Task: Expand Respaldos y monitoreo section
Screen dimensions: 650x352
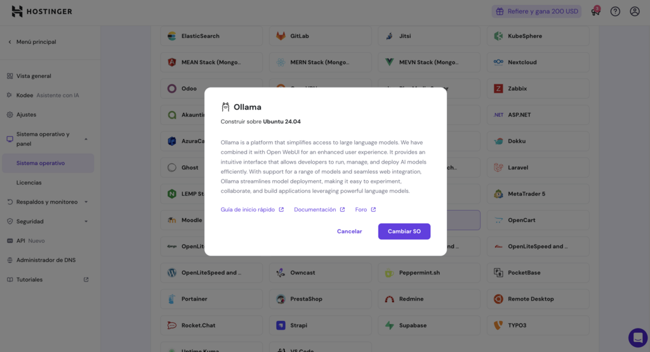Action: pos(86,202)
